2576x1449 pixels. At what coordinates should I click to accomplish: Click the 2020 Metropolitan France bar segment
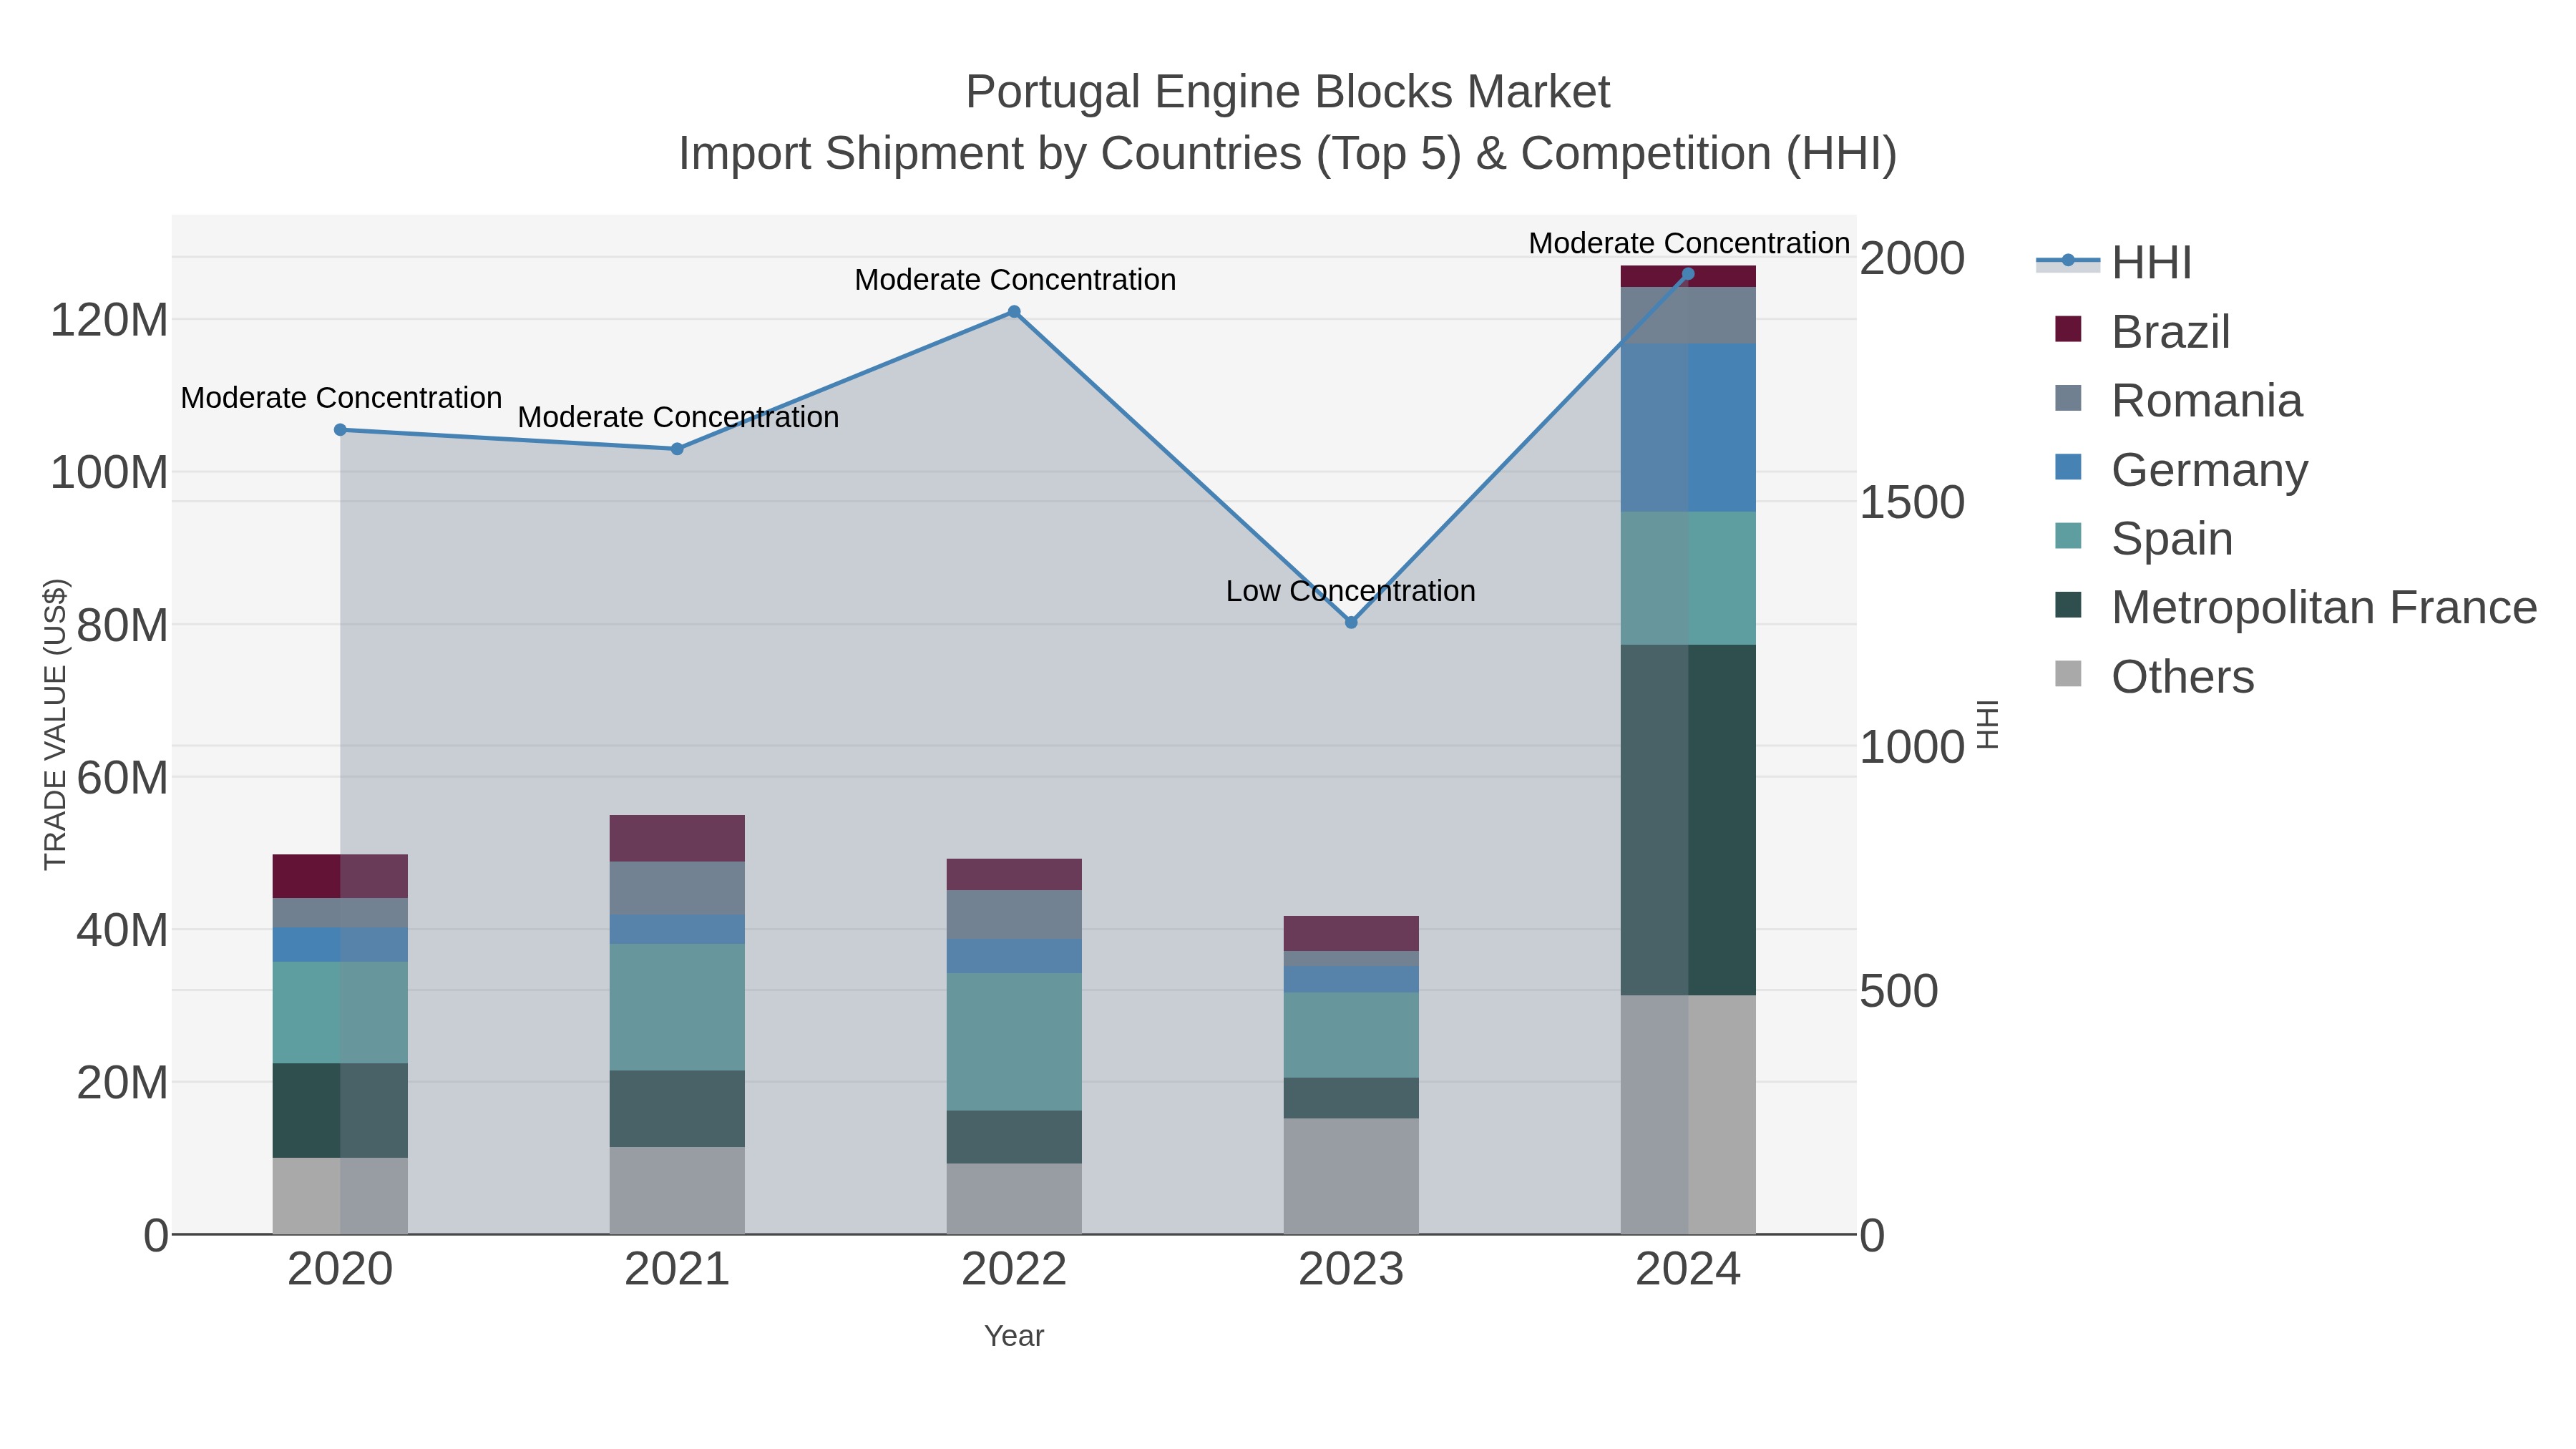click(x=340, y=1110)
